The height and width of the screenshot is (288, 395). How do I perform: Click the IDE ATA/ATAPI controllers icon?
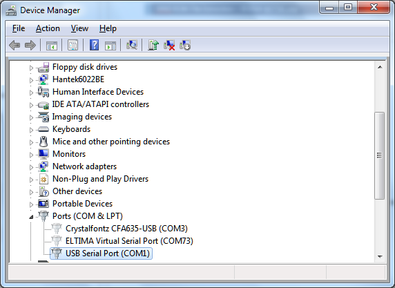(44, 105)
